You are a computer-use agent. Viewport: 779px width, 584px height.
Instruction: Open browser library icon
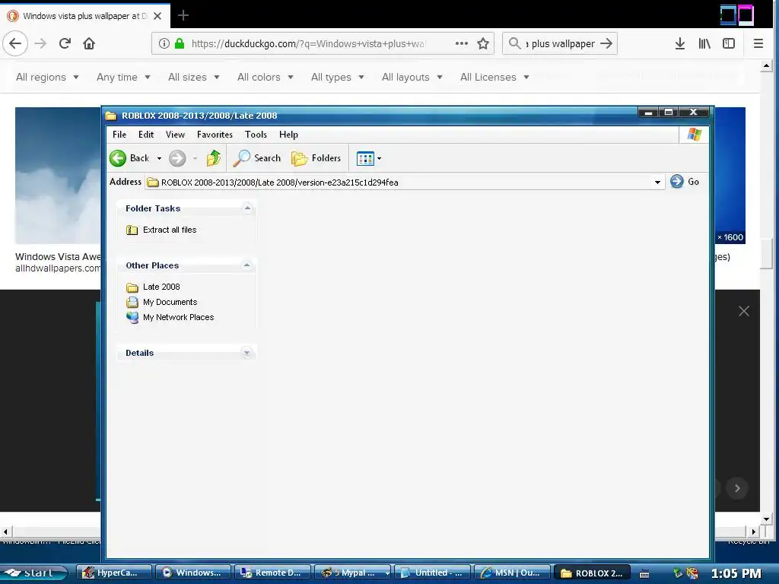click(x=704, y=43)
